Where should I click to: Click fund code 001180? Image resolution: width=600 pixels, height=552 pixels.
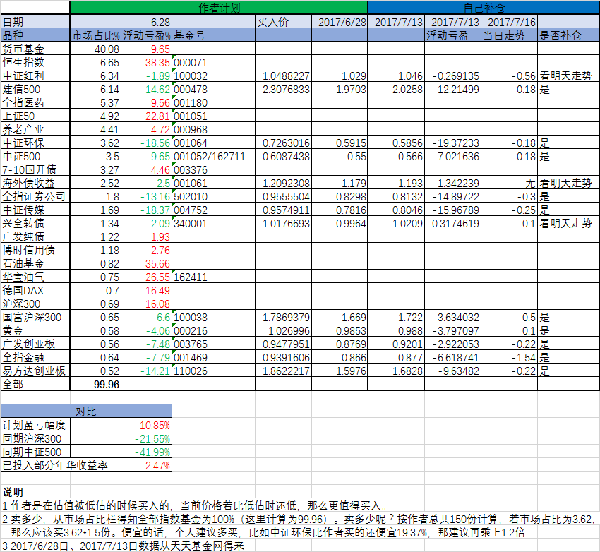point(213,102)
